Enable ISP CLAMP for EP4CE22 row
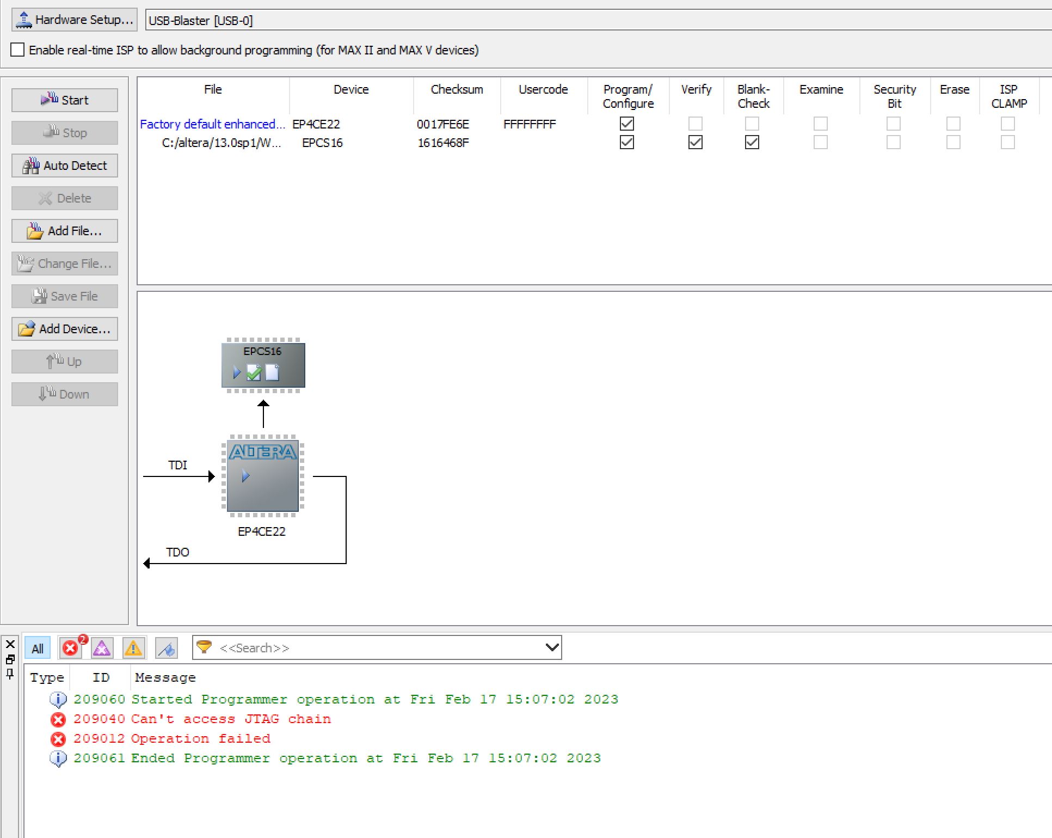 click(1008, 124)
